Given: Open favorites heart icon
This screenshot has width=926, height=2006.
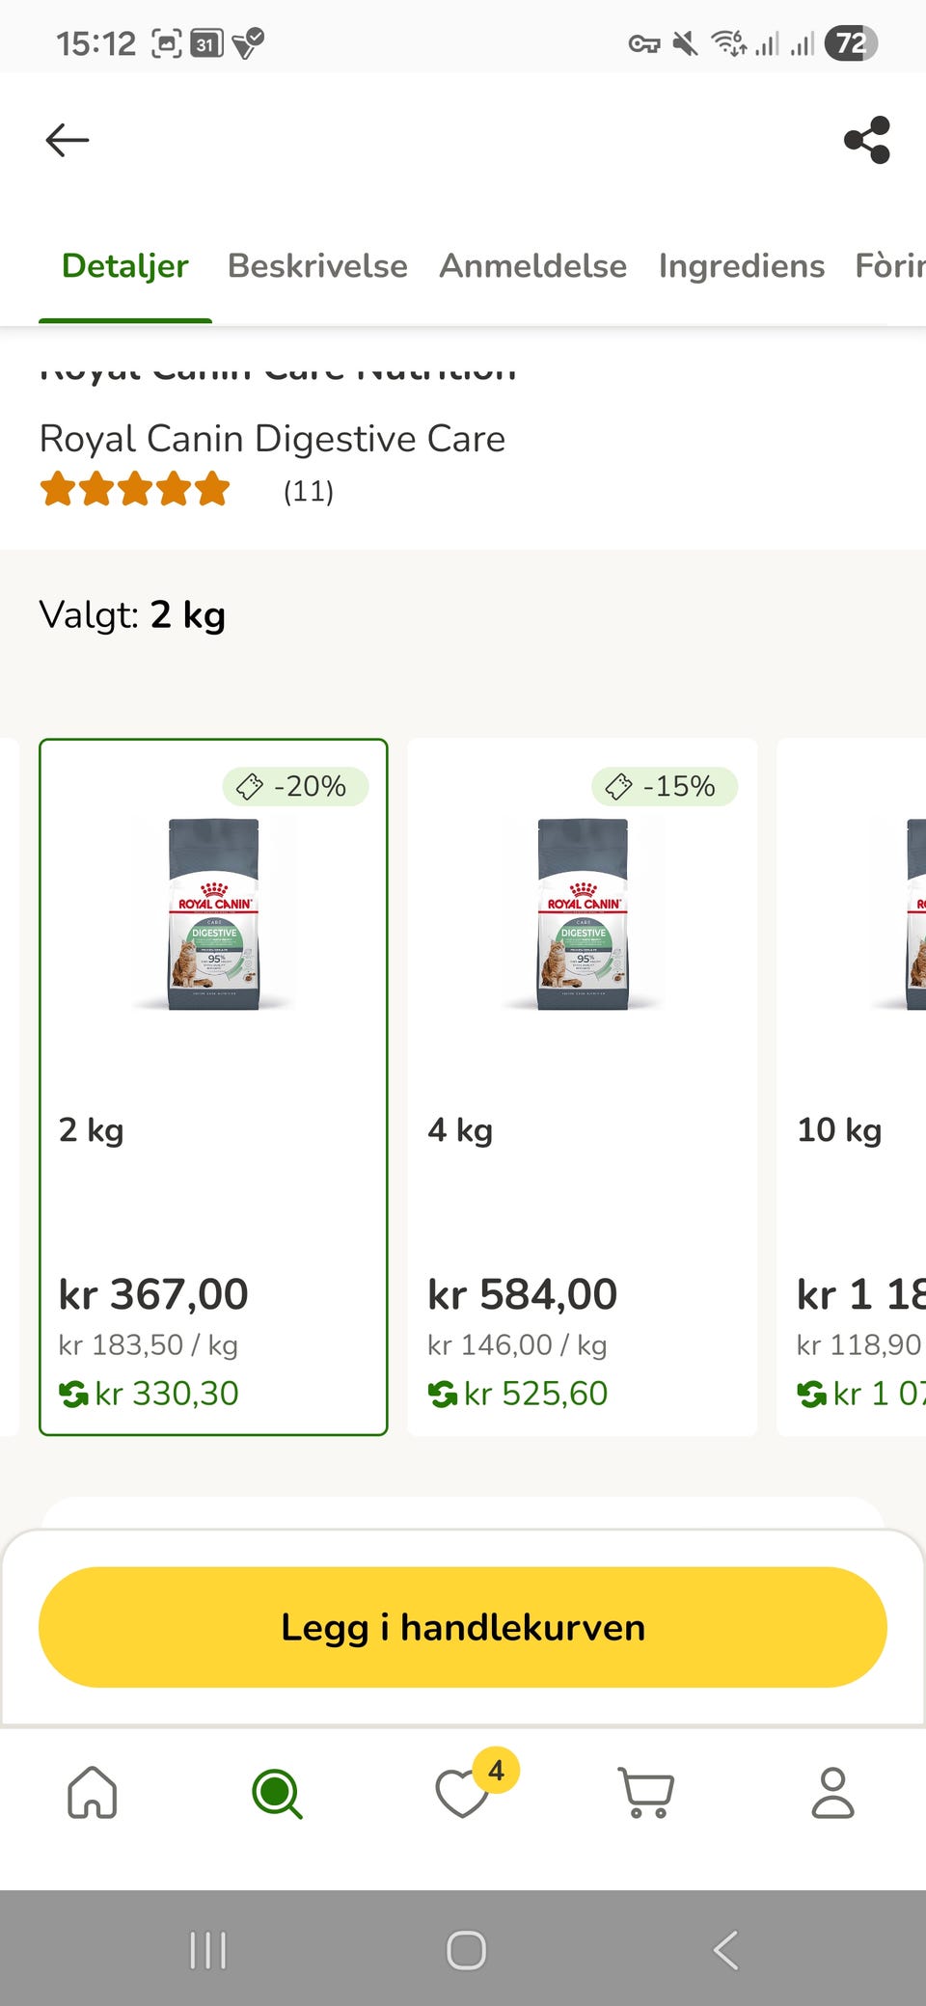Looking at the screenshot, I should click(x=462, y=1795).
